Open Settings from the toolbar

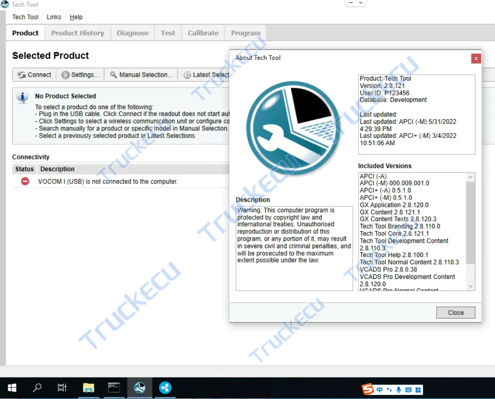[80, 75]
